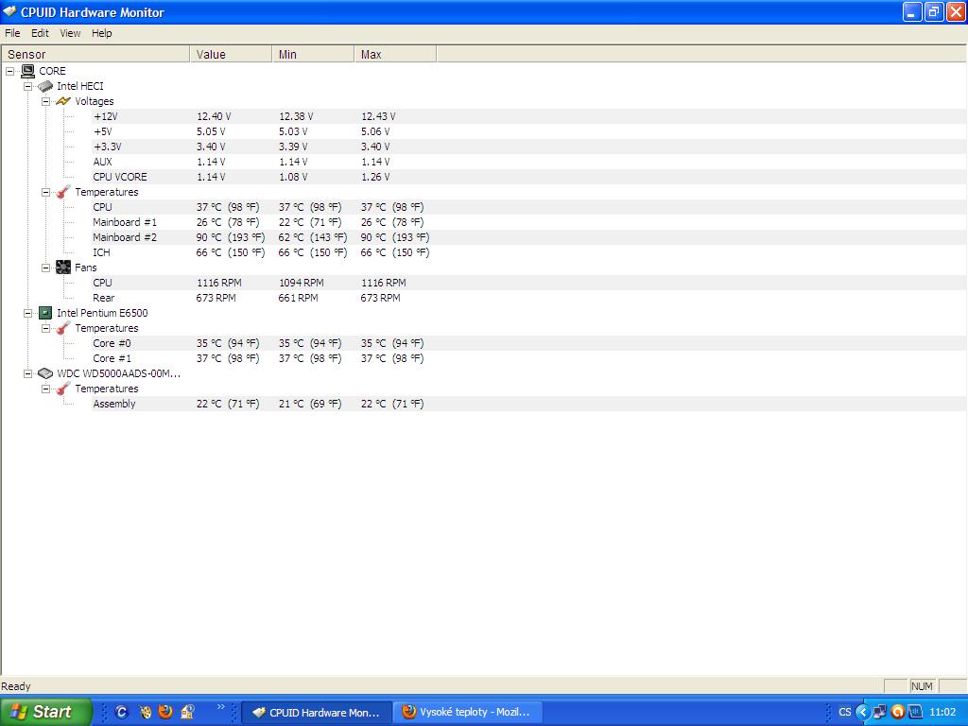
Task: Click the thermometer icon under Intel Pentium E6500
Action: [63, 328]
